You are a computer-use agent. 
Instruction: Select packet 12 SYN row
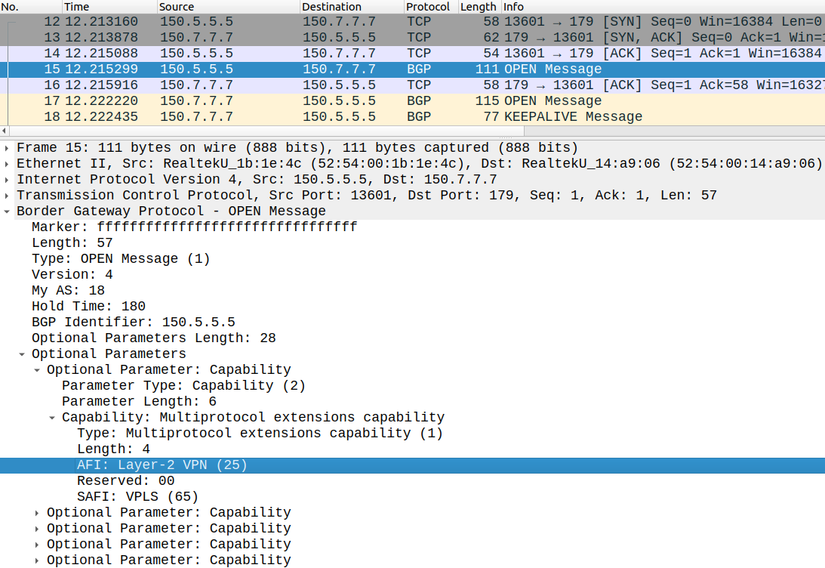click(x=412, y=22)
